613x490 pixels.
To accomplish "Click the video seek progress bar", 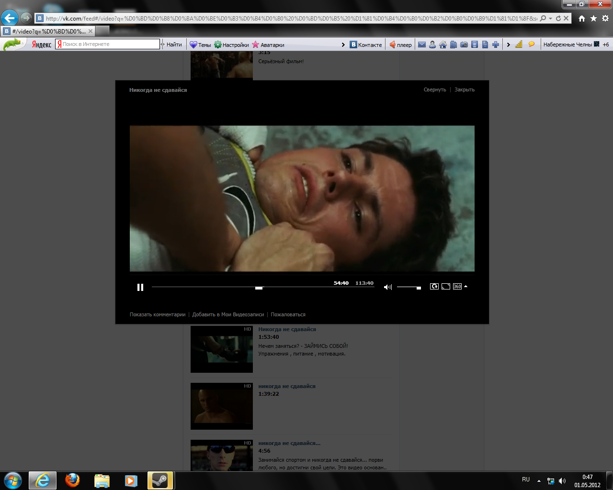I will point(263,287).
